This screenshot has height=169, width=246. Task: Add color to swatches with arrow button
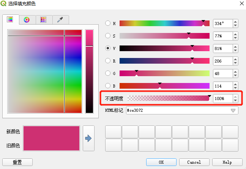tap(88, 138)
